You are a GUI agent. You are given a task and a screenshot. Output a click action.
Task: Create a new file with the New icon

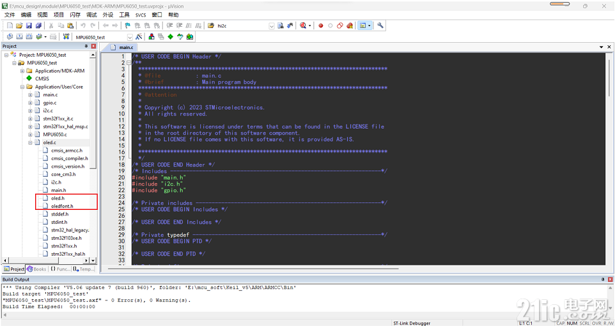click(x=10, y=26)
